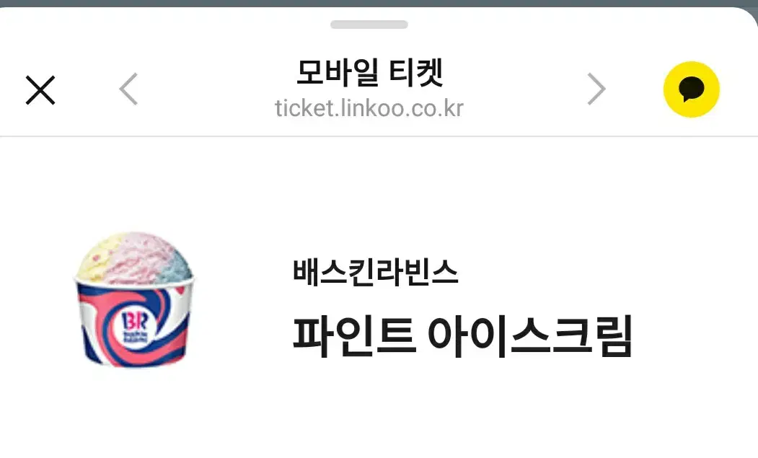This screenshot has width=758, height=458.
Task: Go forward with the right chevron
Action: [596, 89]
